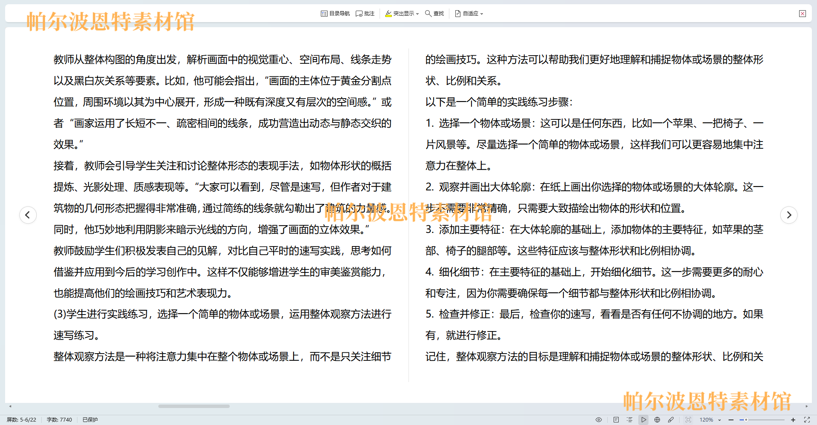Switch to outline view icon

click(630, 420)
